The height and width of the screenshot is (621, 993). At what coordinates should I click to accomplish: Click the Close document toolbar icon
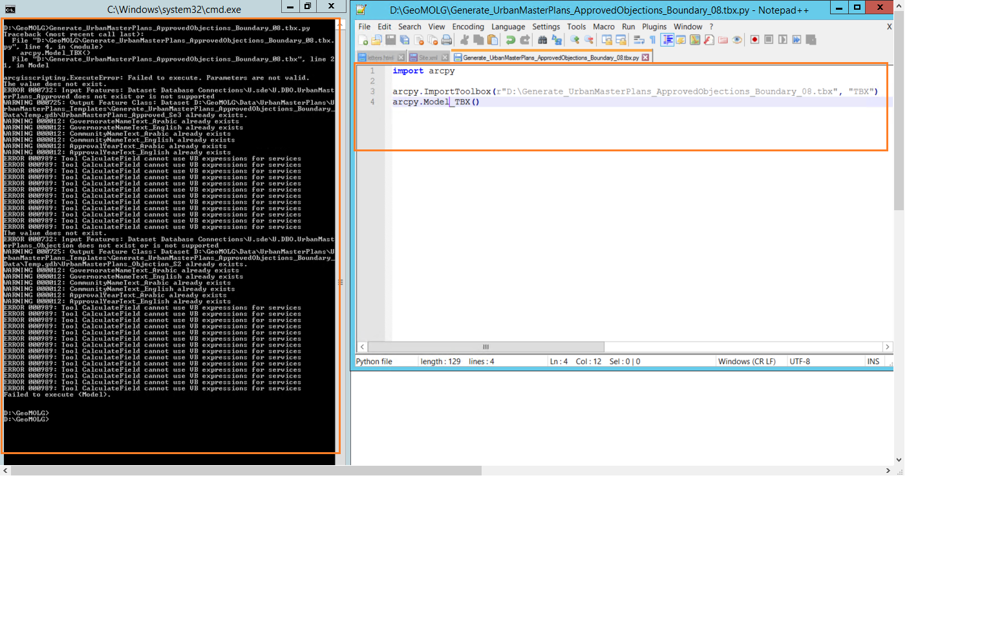click(418, 40)
